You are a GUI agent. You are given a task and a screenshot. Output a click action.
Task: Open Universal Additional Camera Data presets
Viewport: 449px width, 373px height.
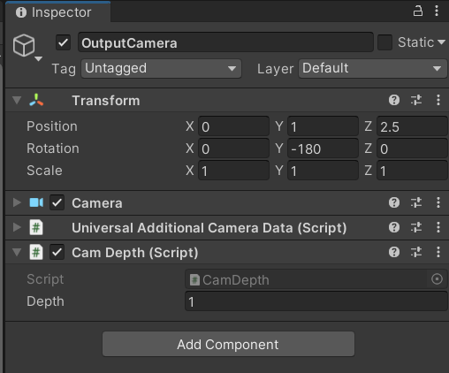point(416,227)
